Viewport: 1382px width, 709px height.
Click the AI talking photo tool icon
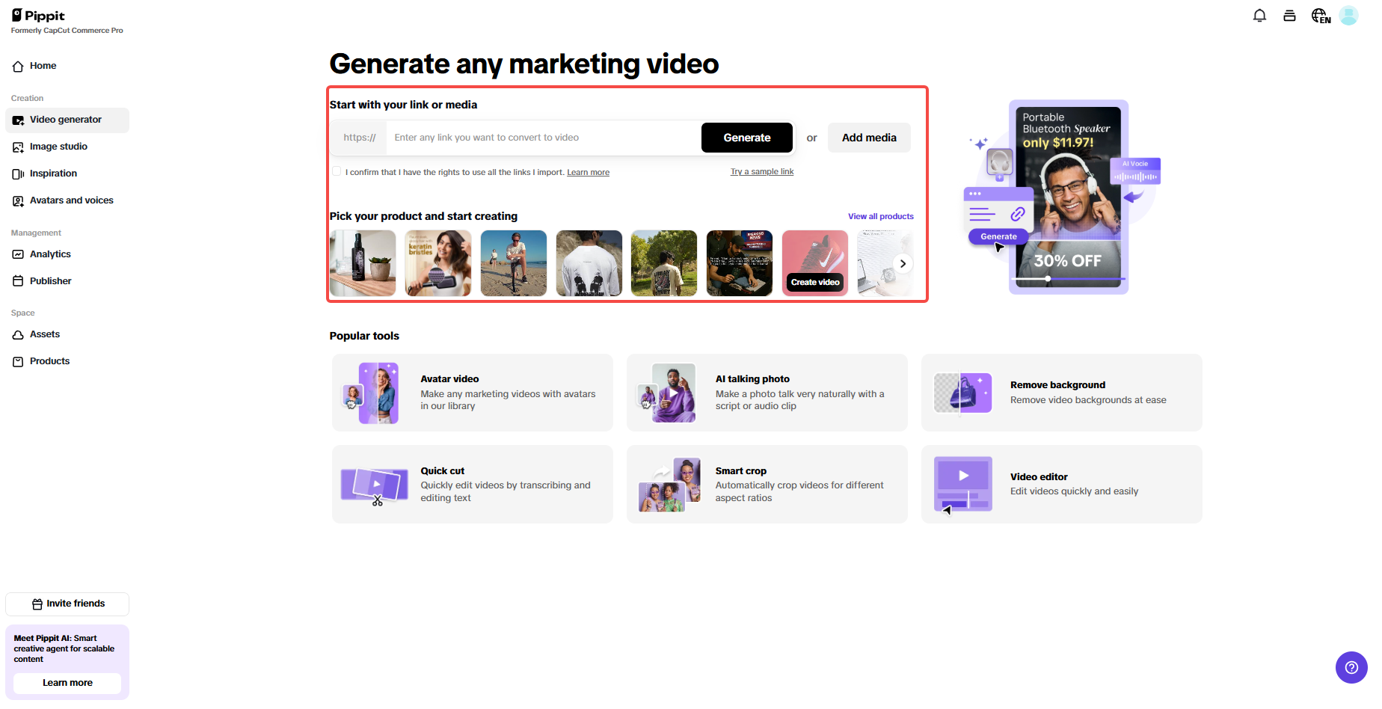pyautogui.click(x=666, y=393)
